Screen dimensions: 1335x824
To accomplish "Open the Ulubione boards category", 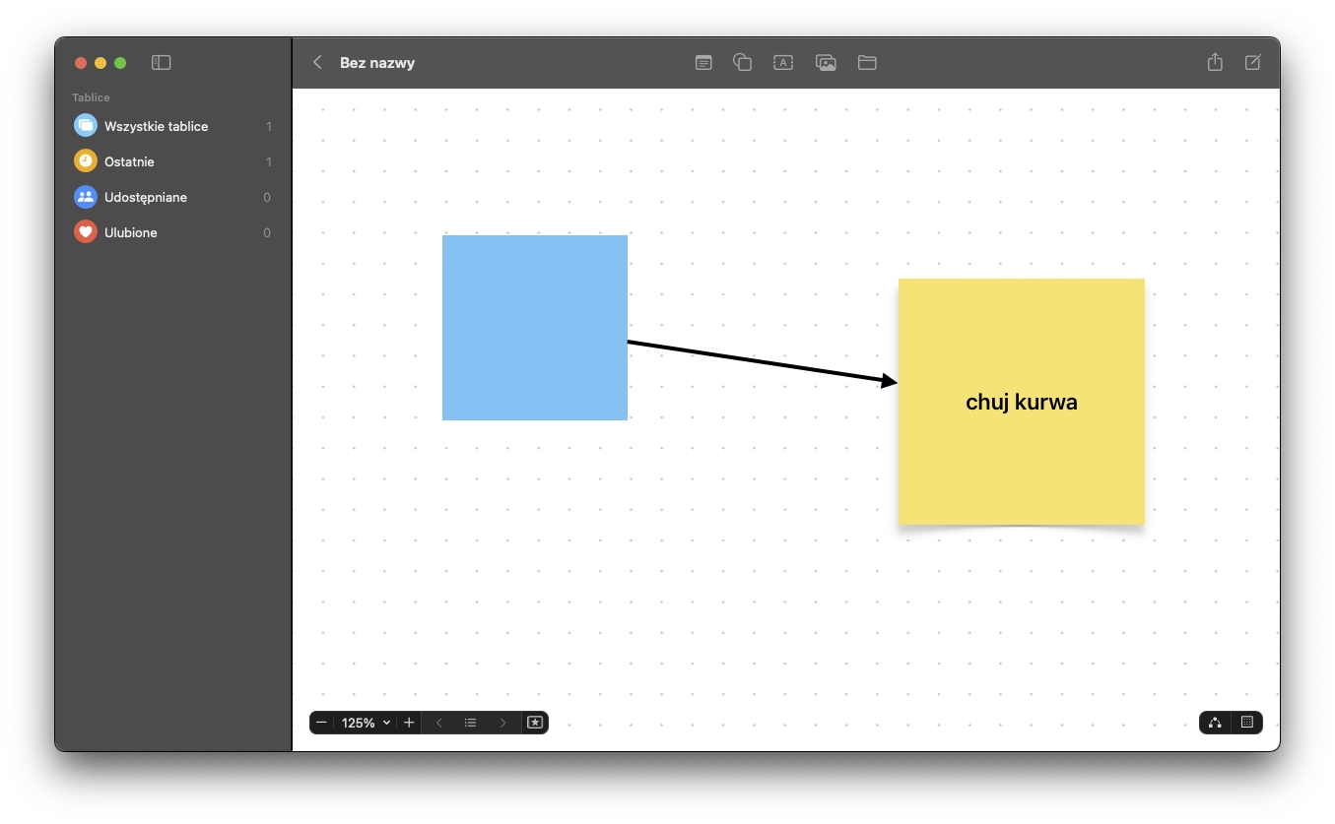I will point(130,232).
